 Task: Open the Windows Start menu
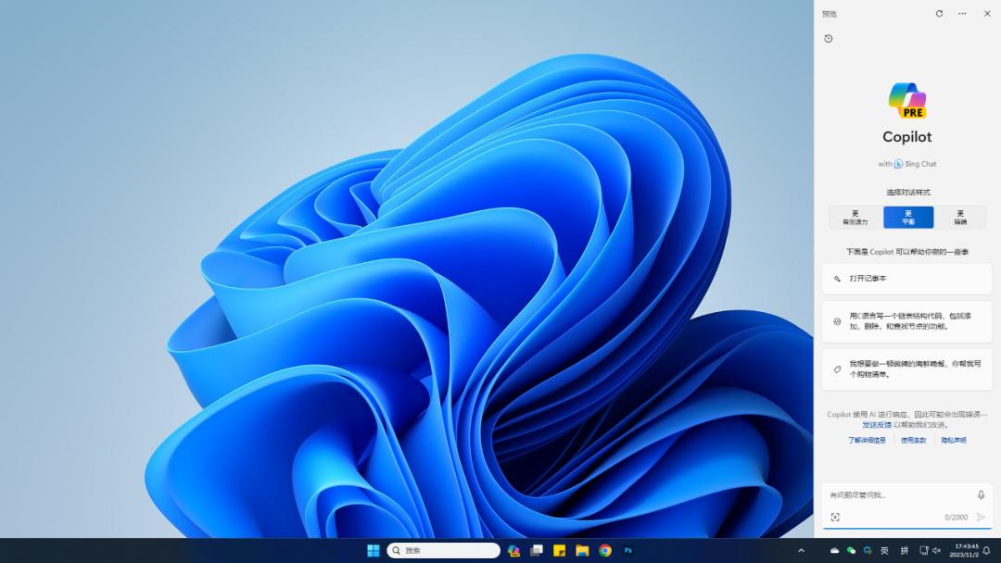(374, 550)
